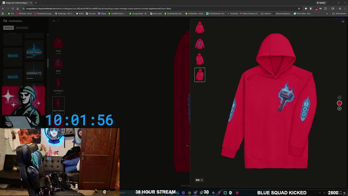Viewport: 348px width, 196px height.
Task: Open the Chrome profile avatar
Action: point(340,8)
